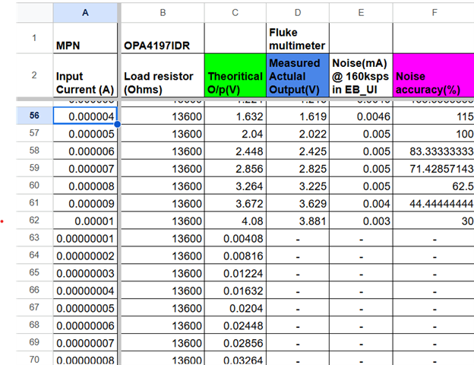Click measured output cell 2.825
This screenshot has width=474, height=365.
298,168
